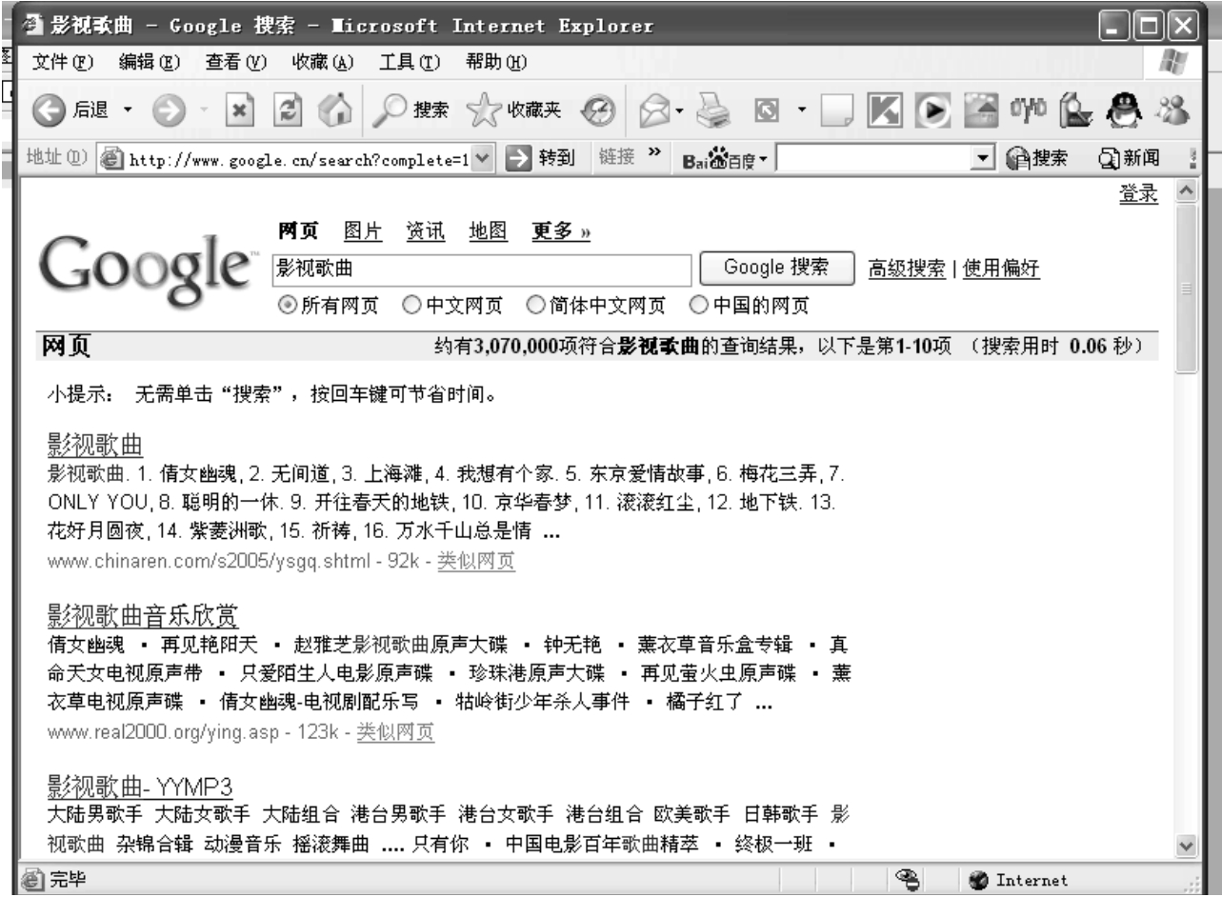Click 类似网页 for the real2000.org result
Image resolution: width=1222 pixels, height=897 pixels.
[x=395, y=733]
